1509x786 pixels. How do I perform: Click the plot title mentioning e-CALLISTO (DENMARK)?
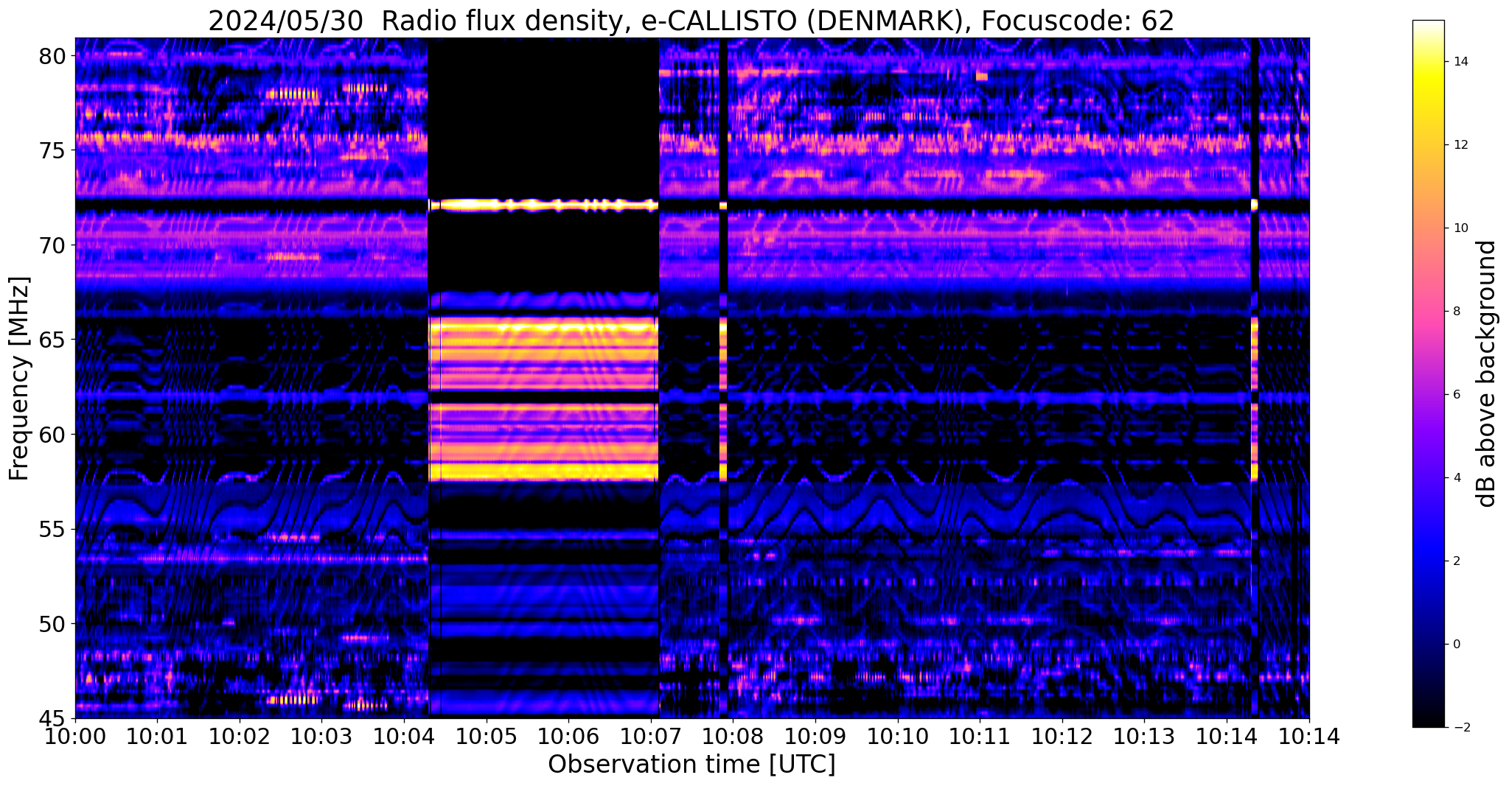(x=691, y=20)
